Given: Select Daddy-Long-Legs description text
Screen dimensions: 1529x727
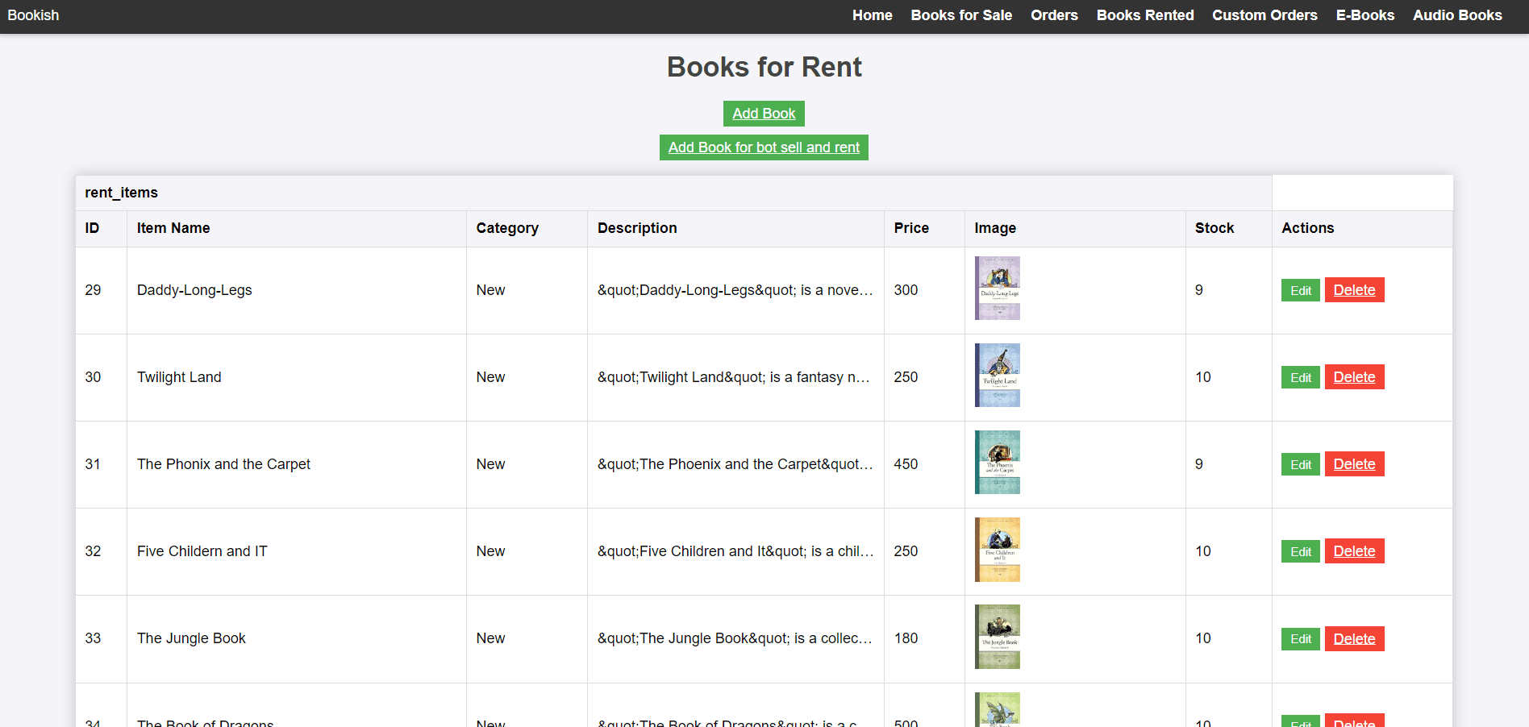Looking at the screenshot, I should pyautogui.click(x=735, y=290).
